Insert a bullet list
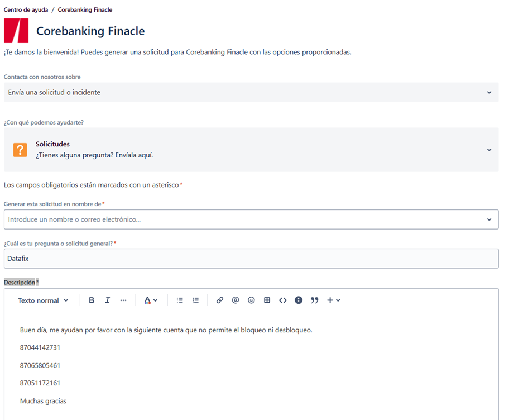The height and width of the screenshot is (420, 514). point(180,300)
